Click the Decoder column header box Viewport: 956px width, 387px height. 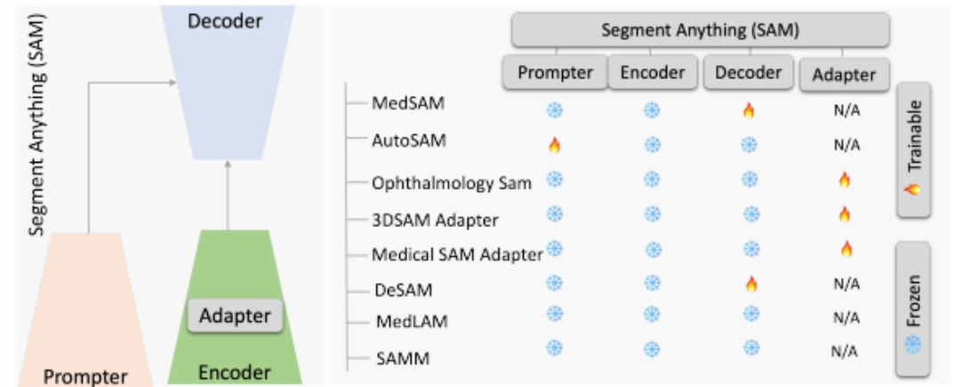point(749,73)
